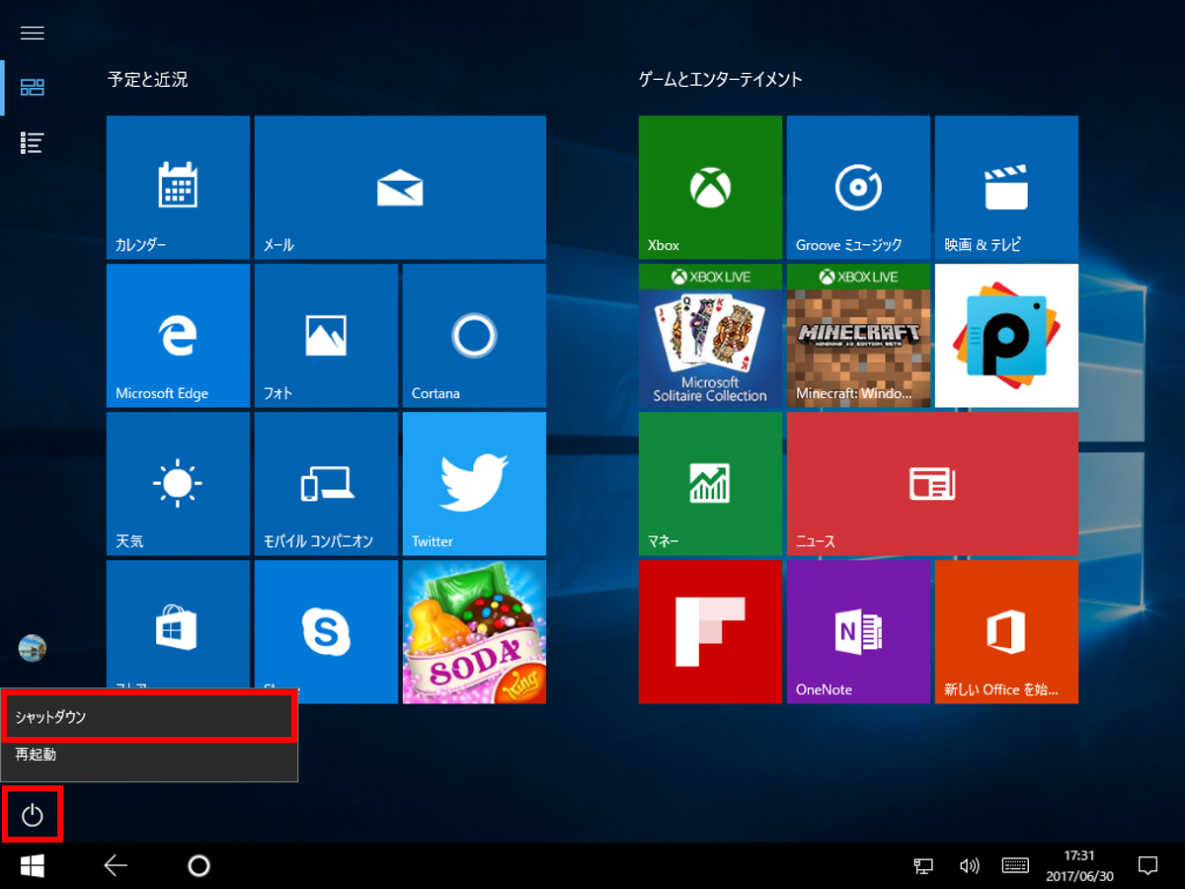The image size is (1185, 889).
Task: Open the Store tile
Action: (x=178, y=624)
